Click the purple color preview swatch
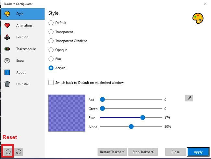 pyautogui.click(x=67, y=113)
